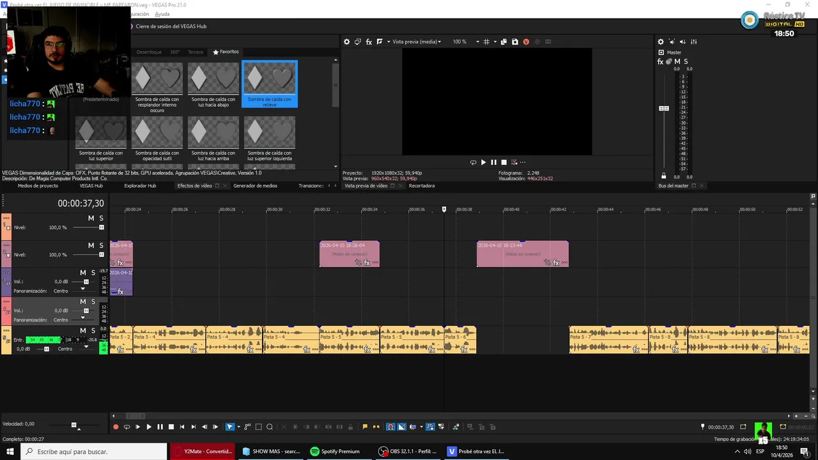
Task: Switch to the Medios de proyecto tab
Action: (38, 186)
